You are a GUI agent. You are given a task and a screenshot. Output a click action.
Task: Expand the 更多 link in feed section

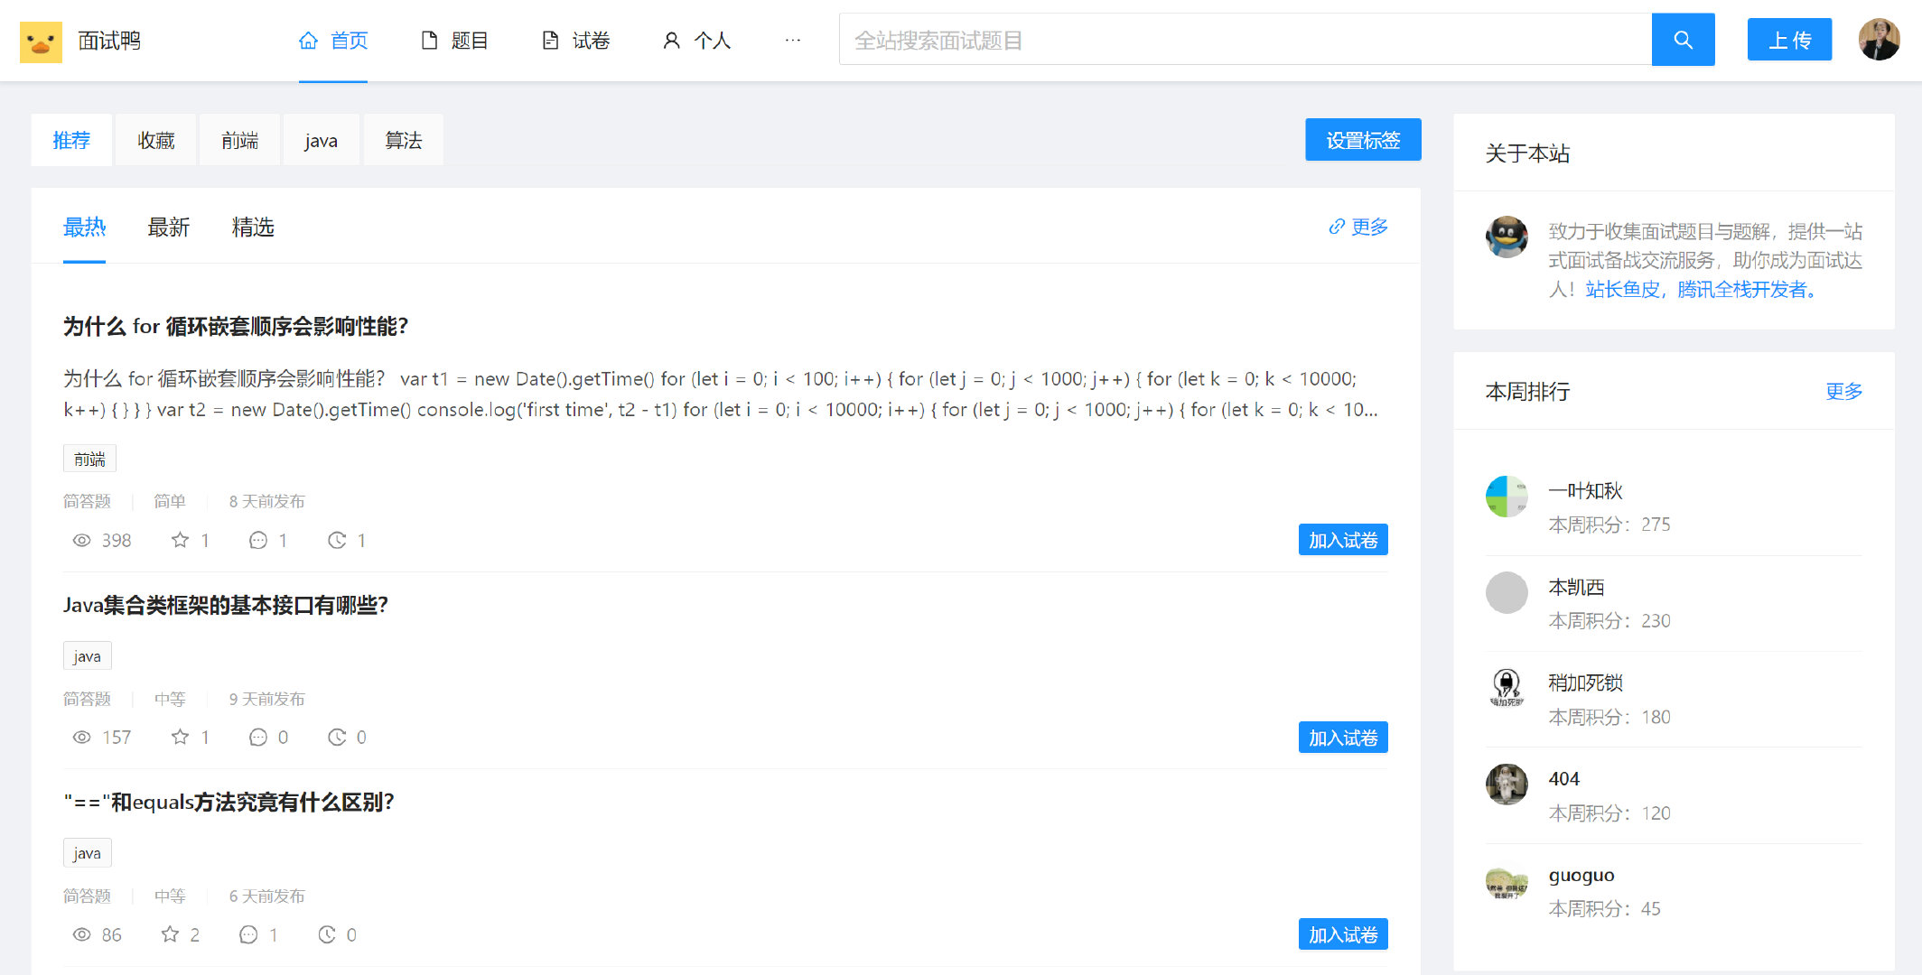(x=1367, y=227)
